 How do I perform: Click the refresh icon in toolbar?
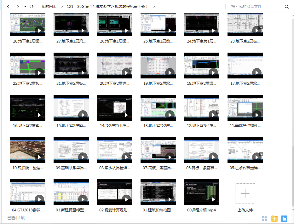pyautogui.click(x=32, y=7)
